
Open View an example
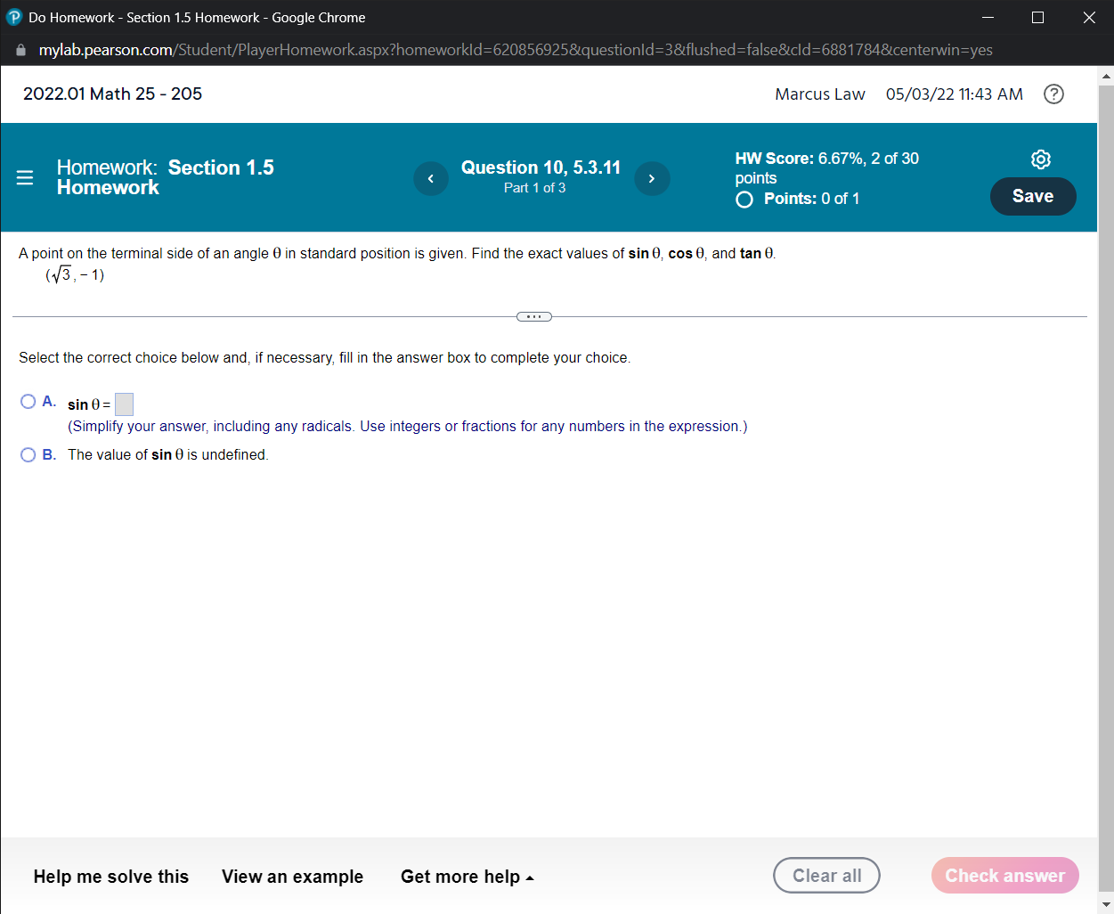pos(292,877)
